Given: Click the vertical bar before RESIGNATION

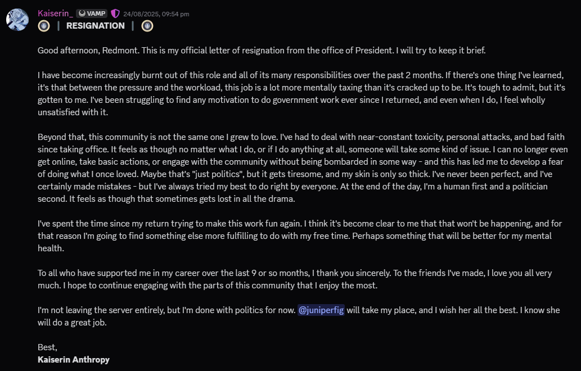Looking at the screenshot, I should 58,26.
